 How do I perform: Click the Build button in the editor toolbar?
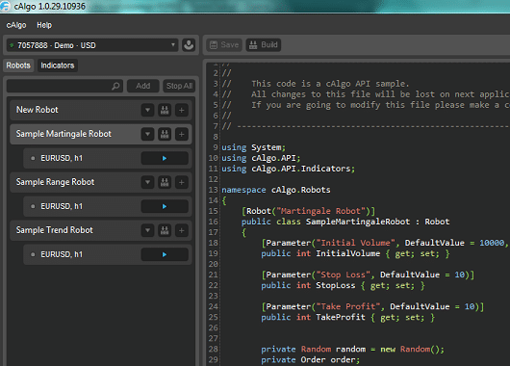[x=264, y=45]
